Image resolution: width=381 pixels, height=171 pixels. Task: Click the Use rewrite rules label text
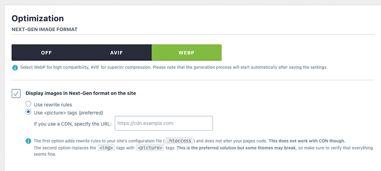tap(53, 105)
